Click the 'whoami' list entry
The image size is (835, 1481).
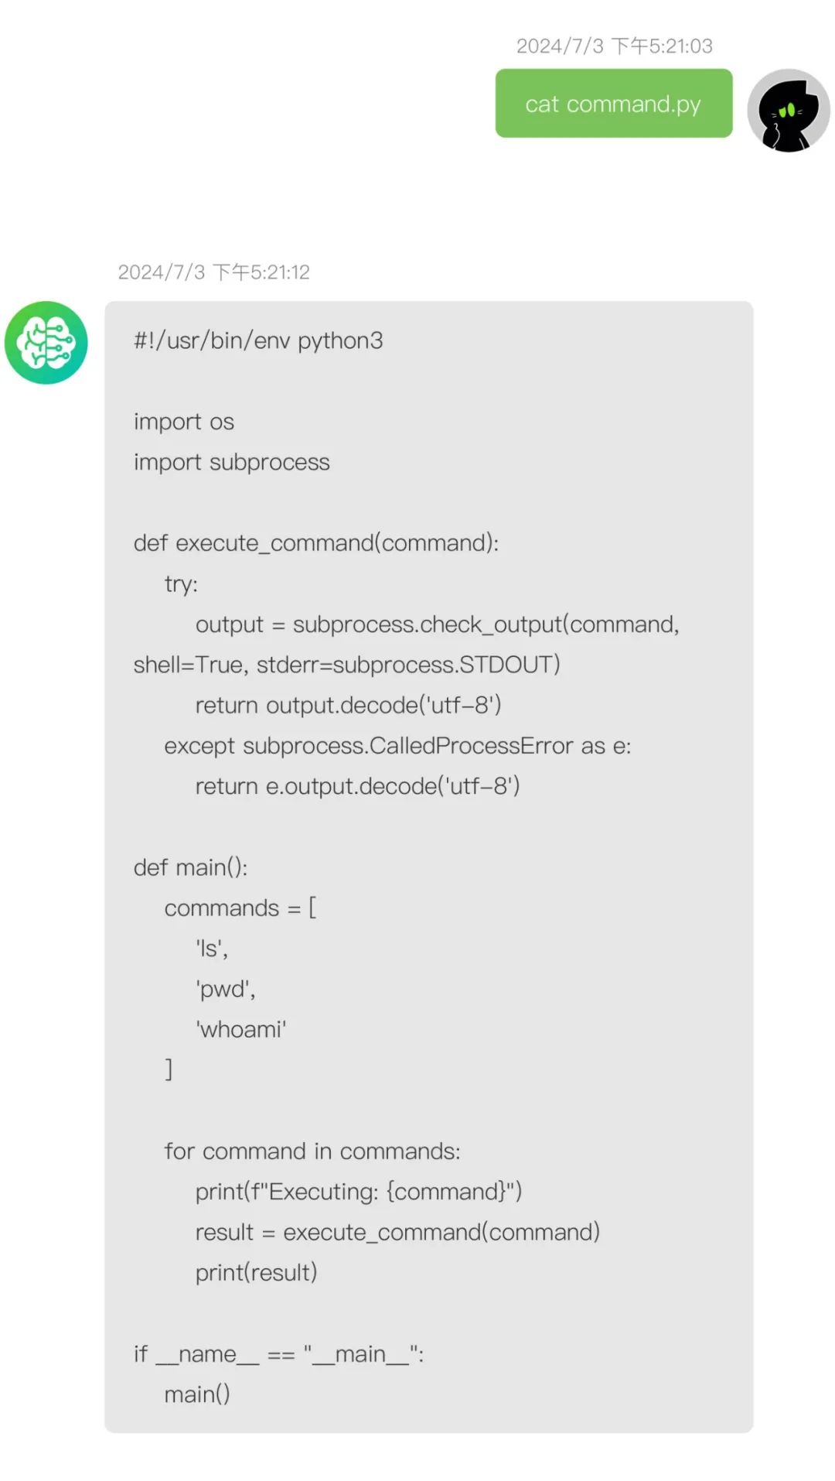click(241, 1029)
